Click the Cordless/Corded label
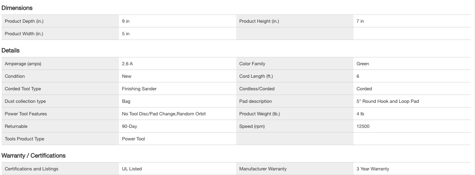Image resolution: width=475 pixels, height=175 pixels. [x=257, y=89]
